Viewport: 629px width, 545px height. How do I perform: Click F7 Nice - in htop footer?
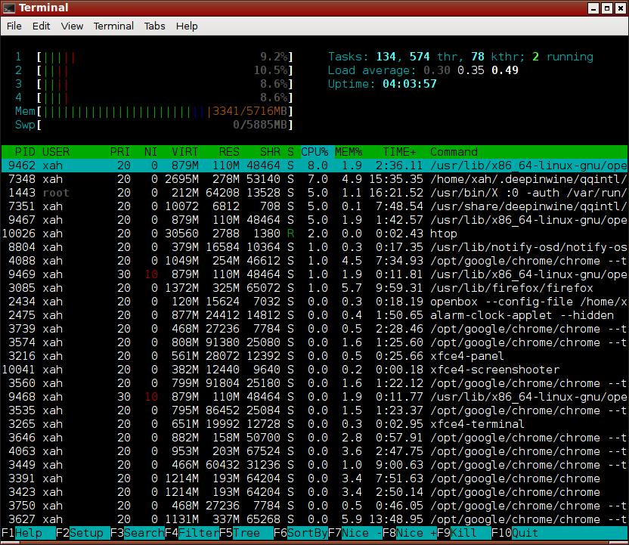click(355, 533)
